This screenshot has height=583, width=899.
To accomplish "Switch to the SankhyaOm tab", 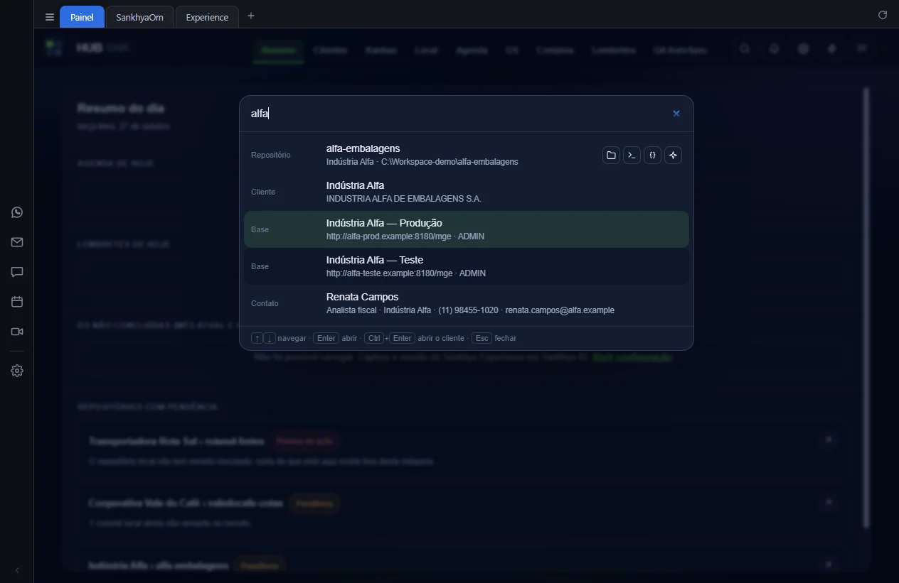I will tap(139, 17).
